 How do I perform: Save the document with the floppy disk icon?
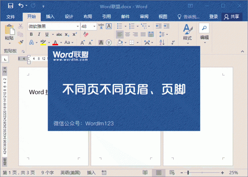click(x=11, y=6)
